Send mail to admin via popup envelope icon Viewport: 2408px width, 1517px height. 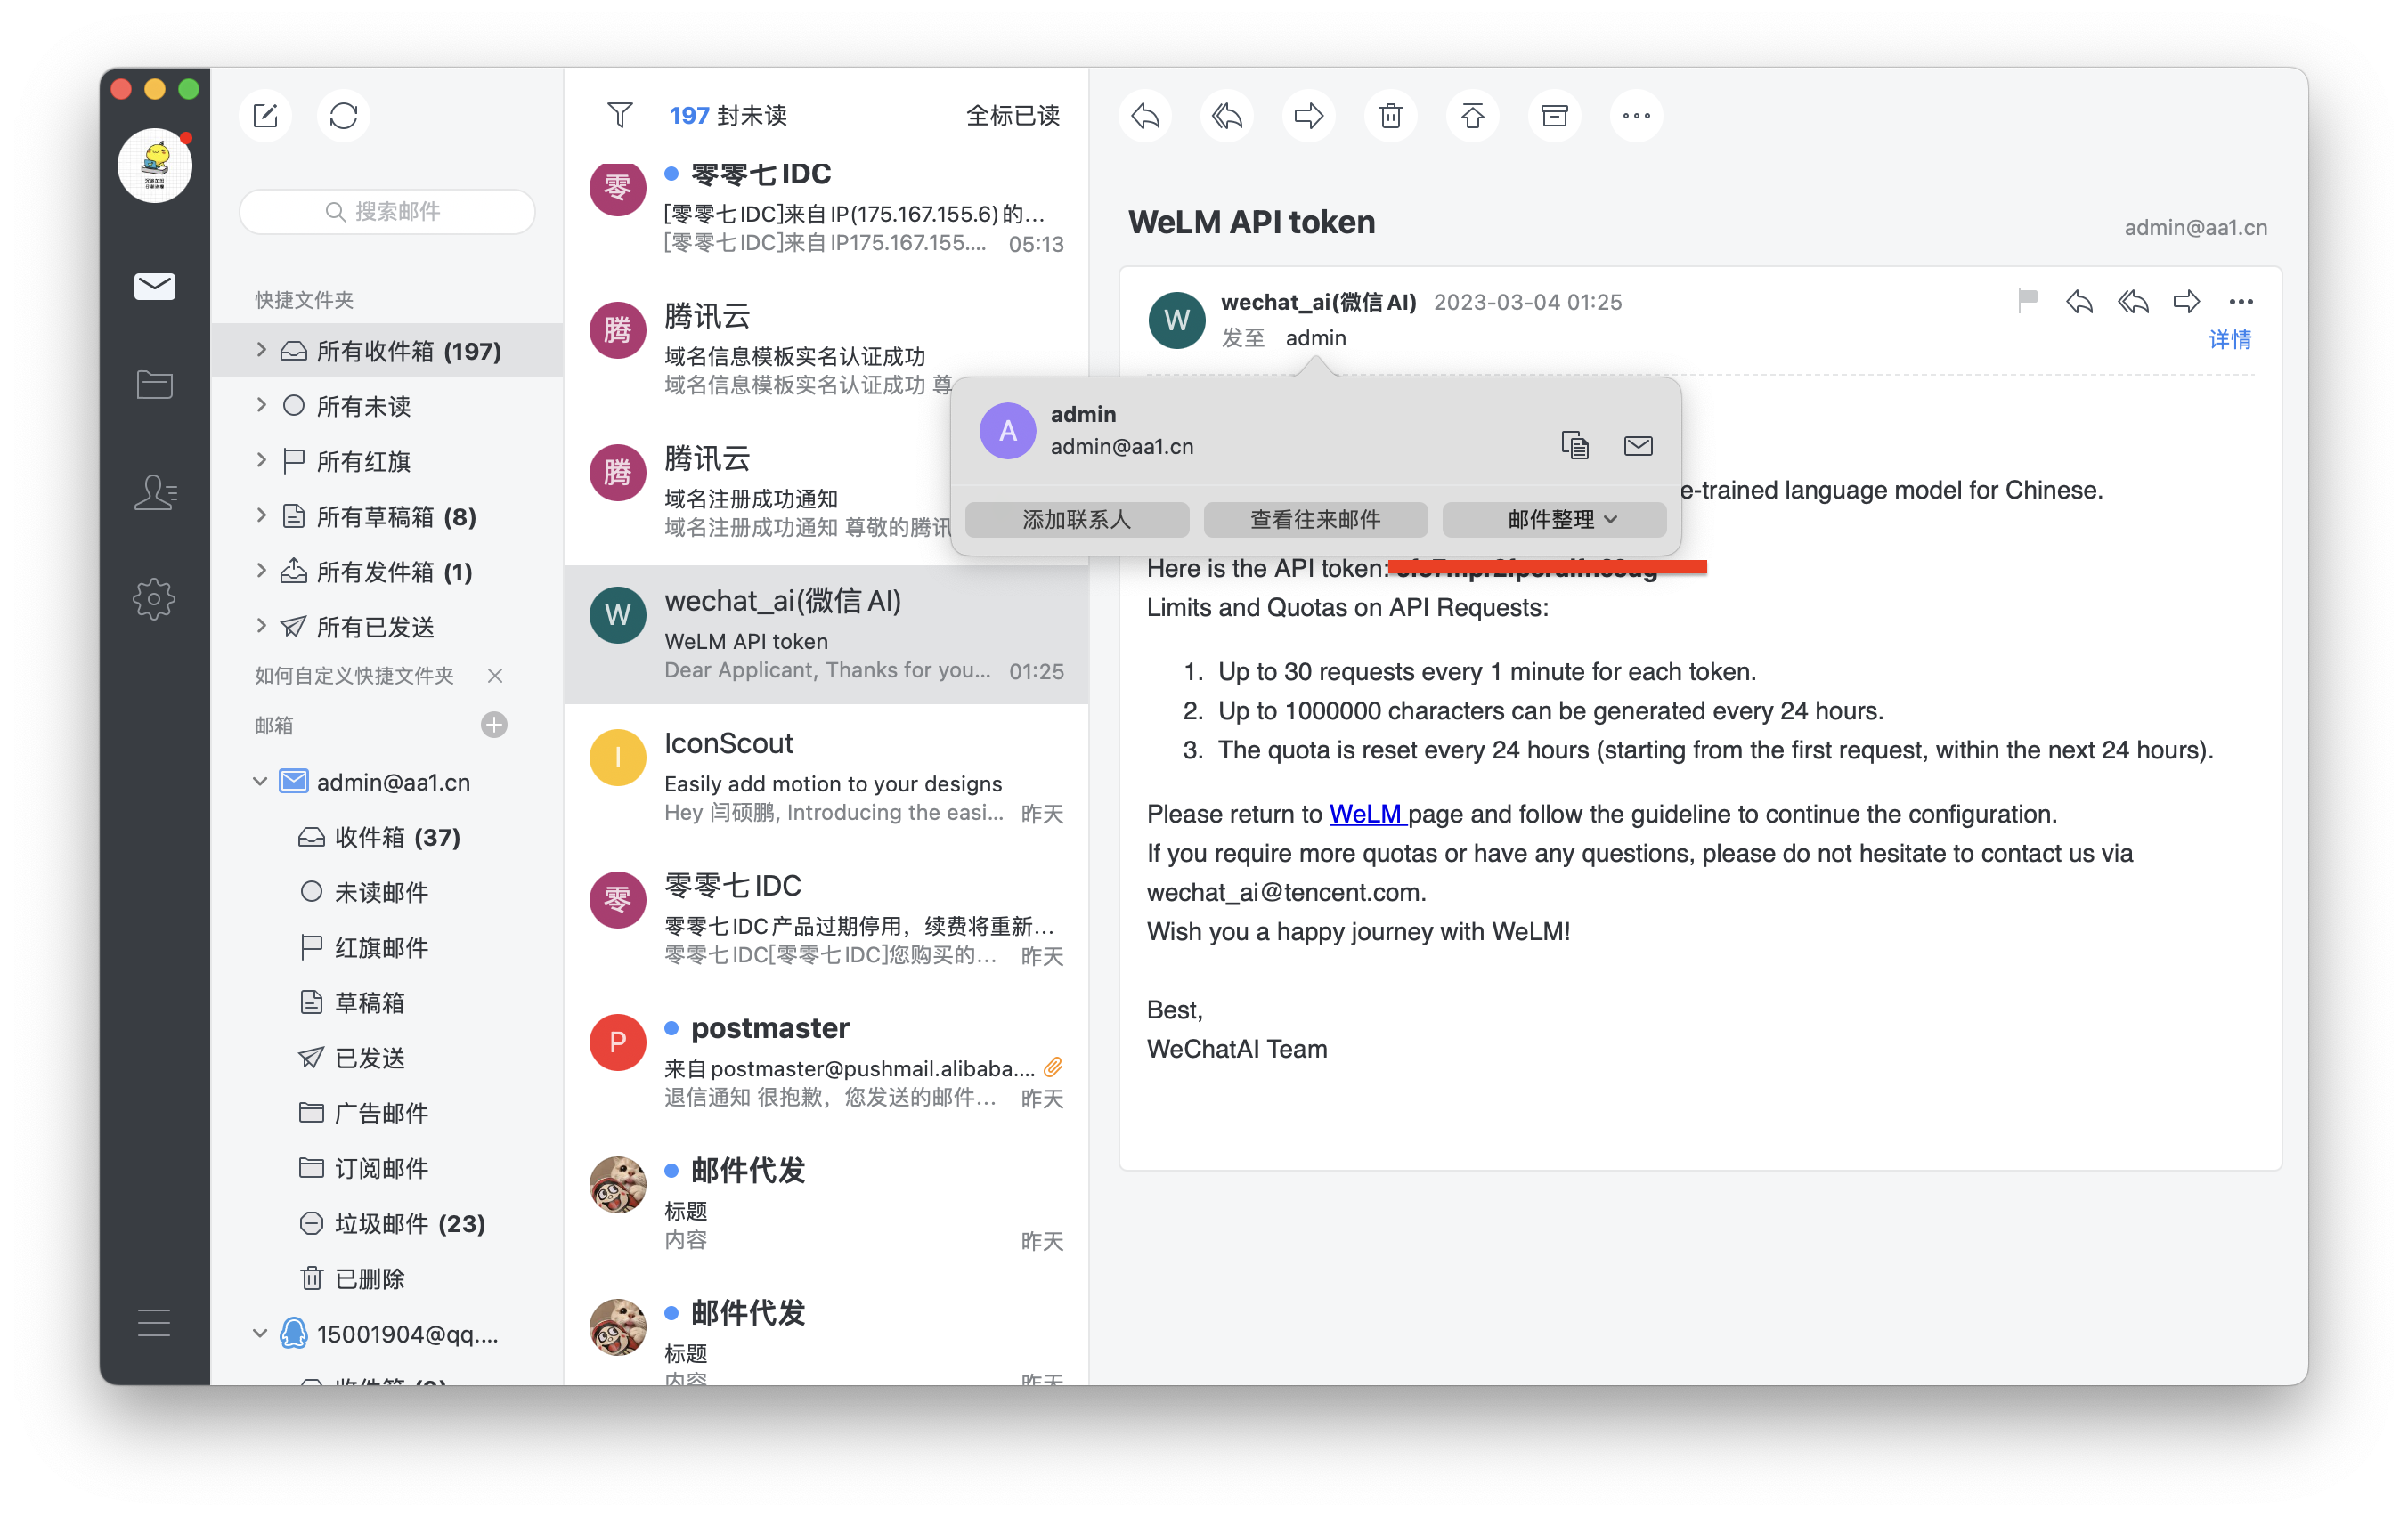[1638, 445]
